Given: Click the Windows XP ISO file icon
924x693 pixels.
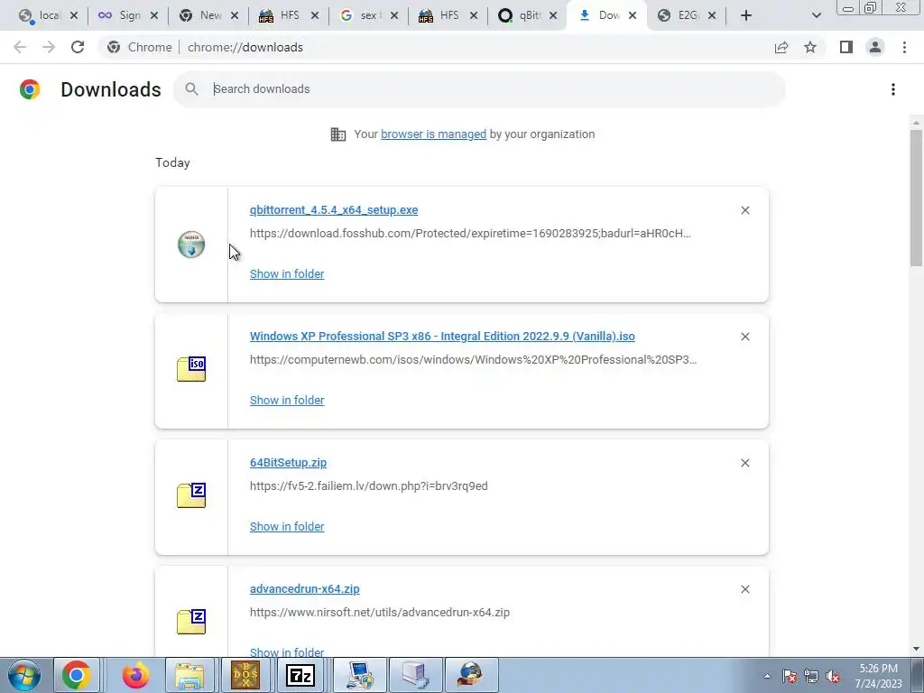Looking at the screenshot, I should [x=191, y=369].
